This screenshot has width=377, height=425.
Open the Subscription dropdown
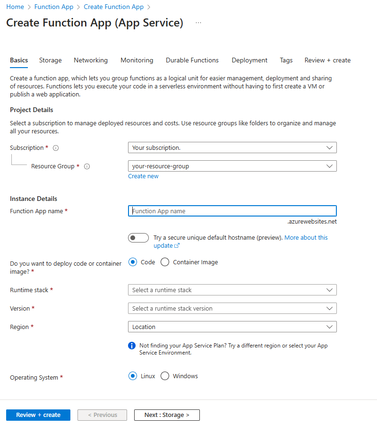(x=232, y=148)
